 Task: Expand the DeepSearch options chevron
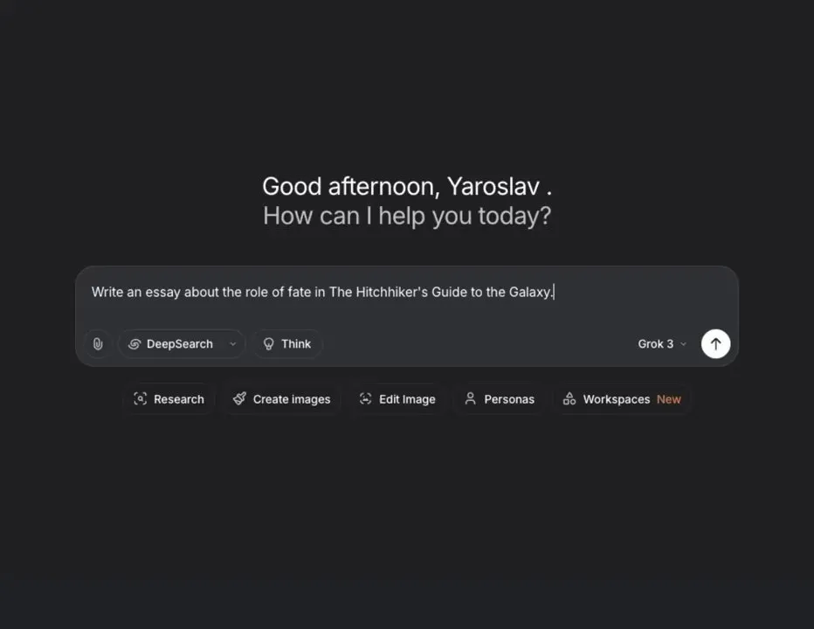click(233, 344)
